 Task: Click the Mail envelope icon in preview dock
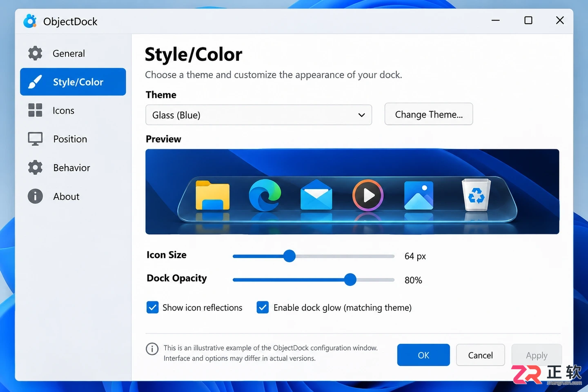tap(316, 194)
